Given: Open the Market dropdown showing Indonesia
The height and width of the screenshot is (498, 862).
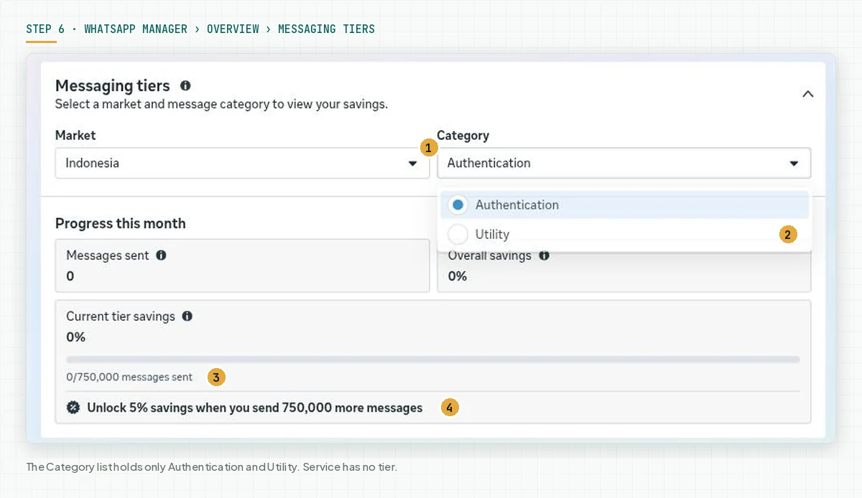Looking at the screenshot, I should coord(242,163).
